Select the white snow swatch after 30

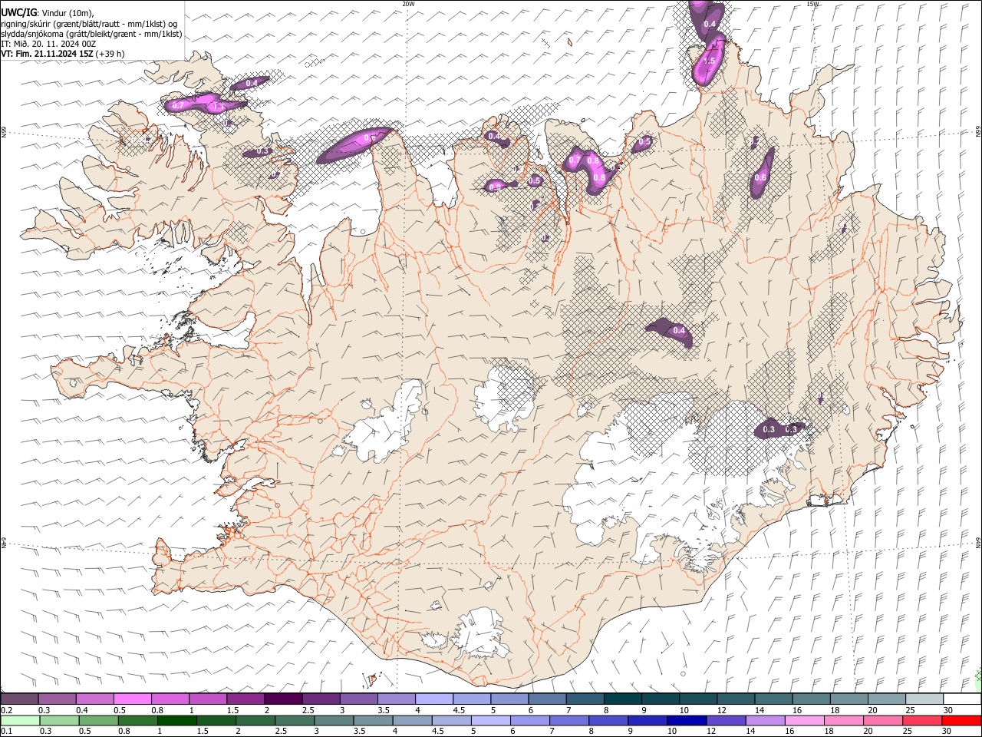[x=961, y=699]
